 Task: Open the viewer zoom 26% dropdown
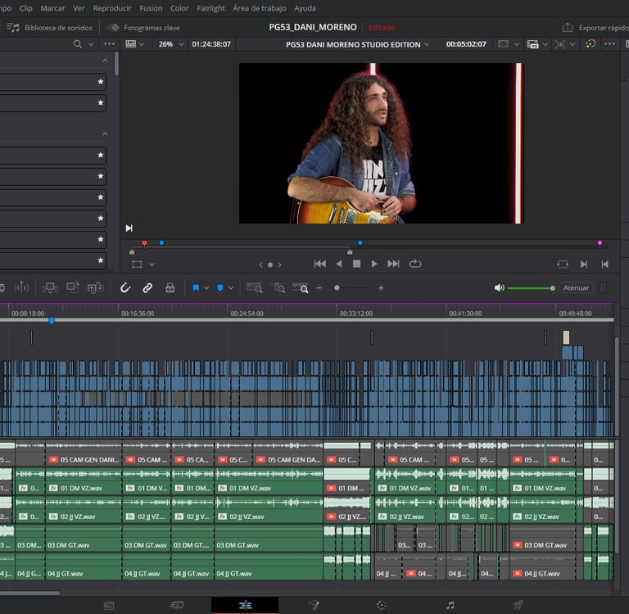[170, 44]
